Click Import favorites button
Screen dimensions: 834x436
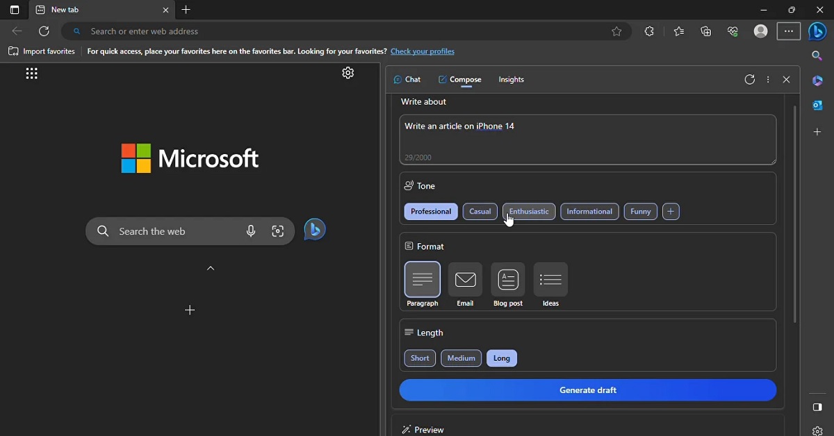pos(42,51)
